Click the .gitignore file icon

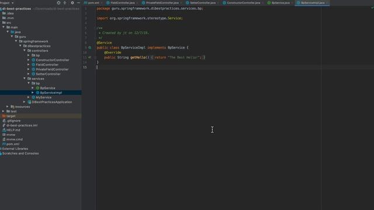pyautogui.click(x=4, y=121)
